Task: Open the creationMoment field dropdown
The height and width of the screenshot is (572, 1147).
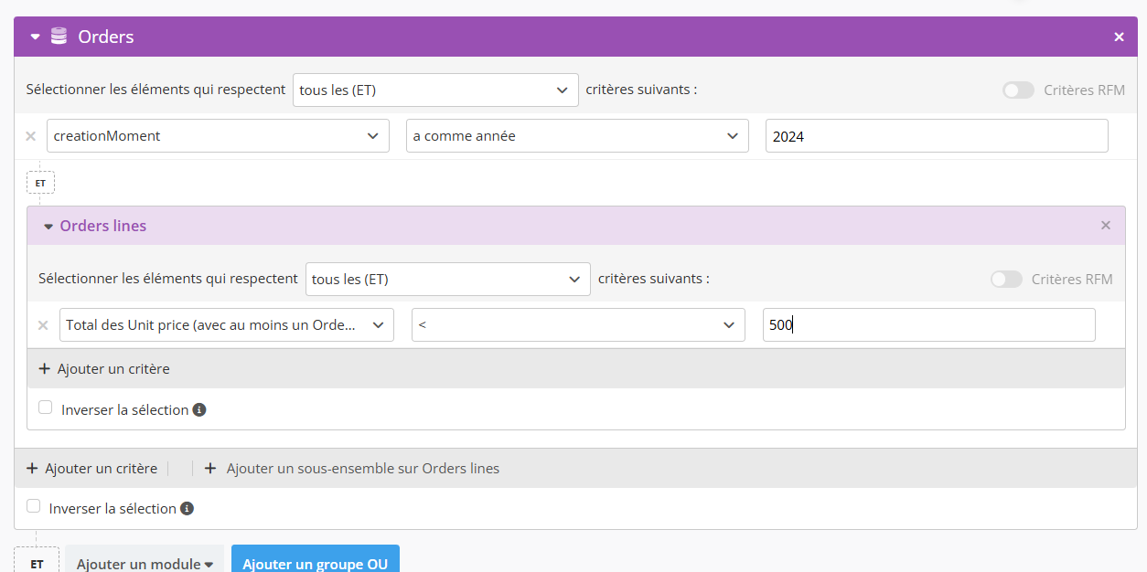Action: [x=218, y=136]
